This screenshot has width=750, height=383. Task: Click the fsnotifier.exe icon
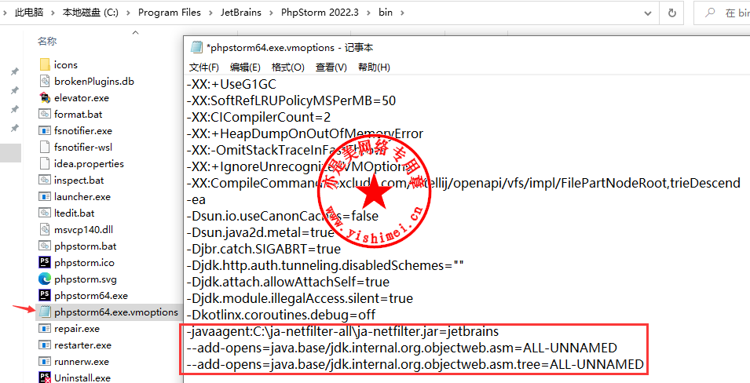(45, 130)
